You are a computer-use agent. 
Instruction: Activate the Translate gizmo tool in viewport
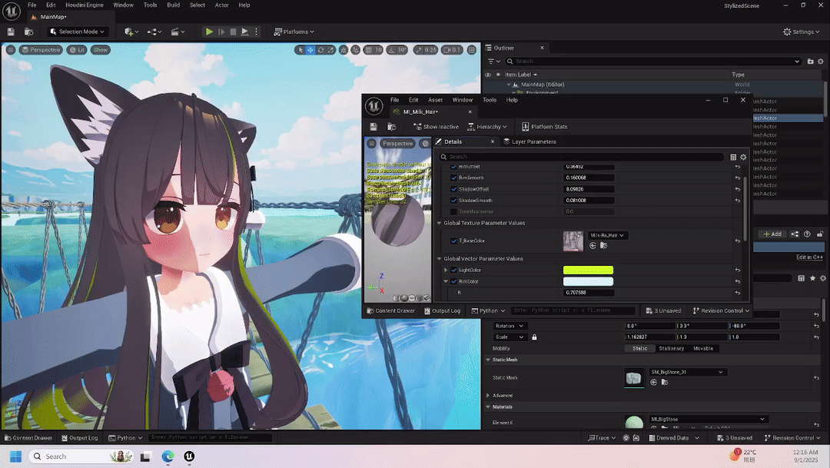[x=310, y=50]
